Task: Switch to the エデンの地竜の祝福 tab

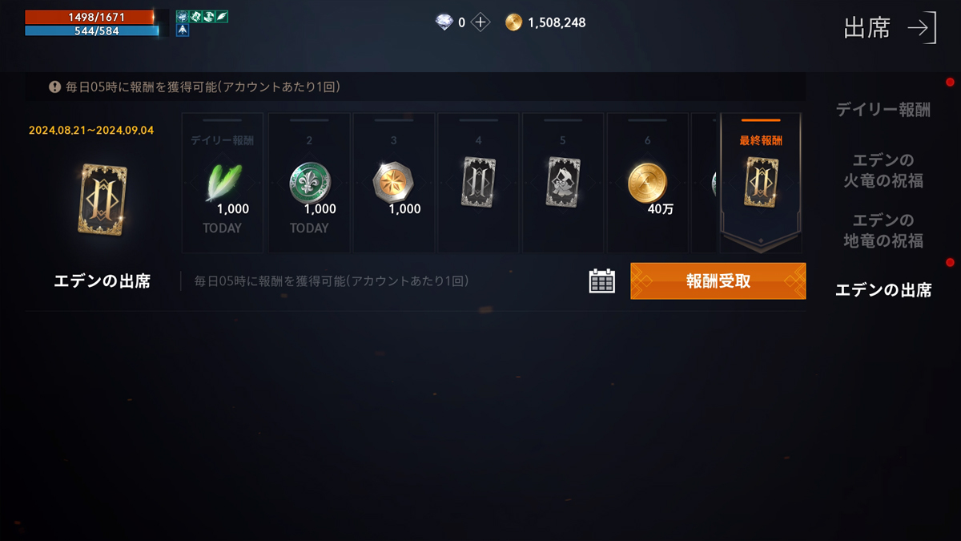Action: tap(883, 230)
